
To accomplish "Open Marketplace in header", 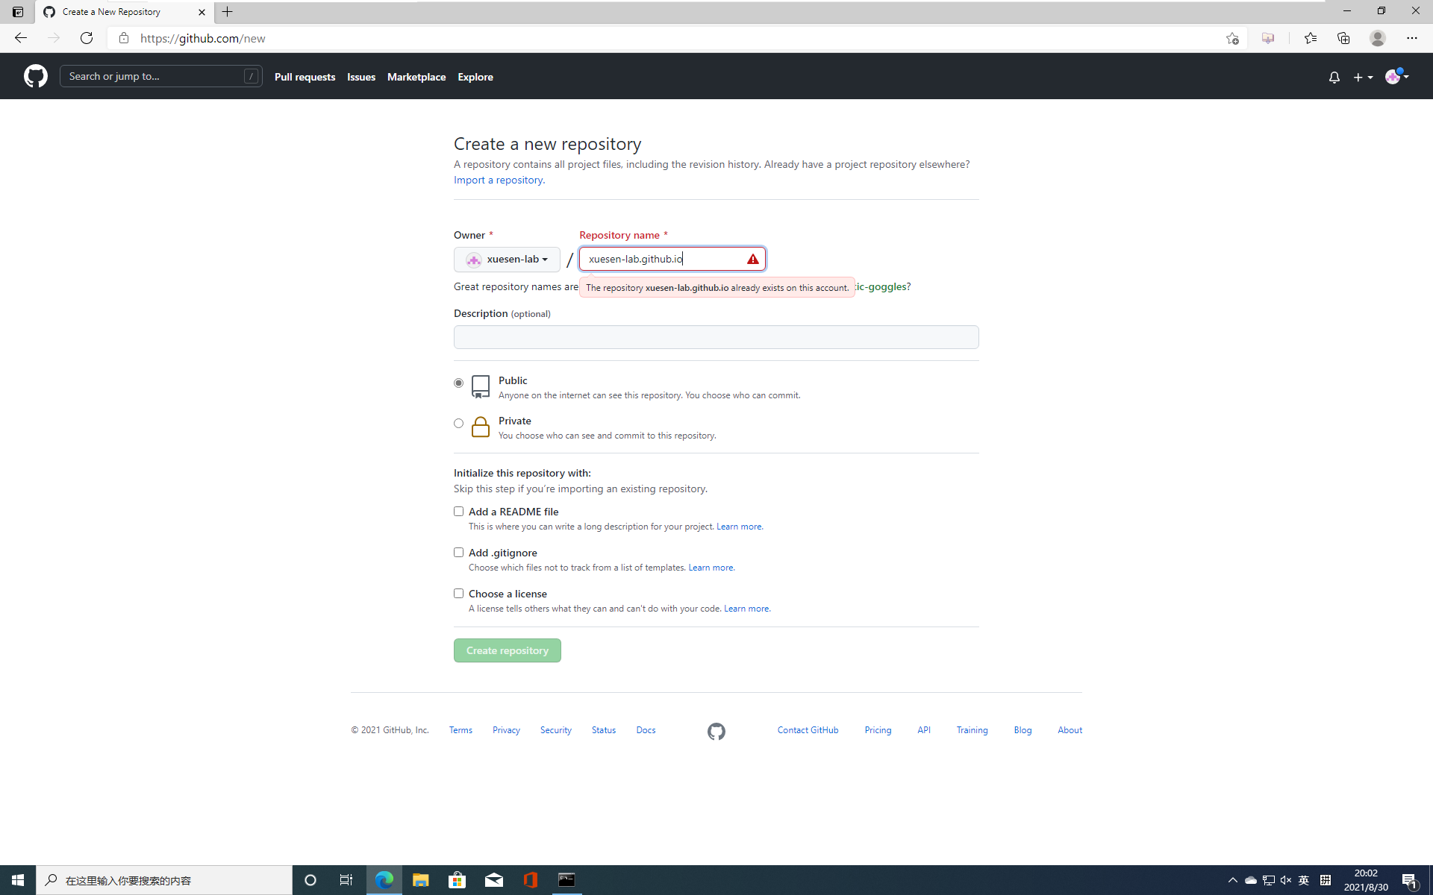I will coord(416,77).
